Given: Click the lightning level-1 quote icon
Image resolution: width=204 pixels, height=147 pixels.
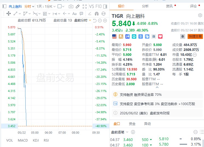Looking at the screenshot, I should pyautogui.click(x=121, y=36).
